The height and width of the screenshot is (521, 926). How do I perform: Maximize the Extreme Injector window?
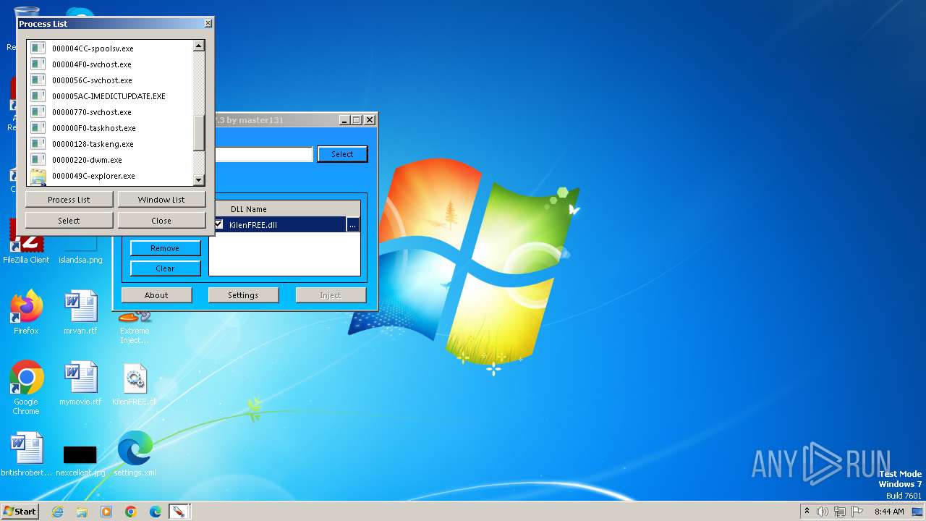(x=357, y=120)
